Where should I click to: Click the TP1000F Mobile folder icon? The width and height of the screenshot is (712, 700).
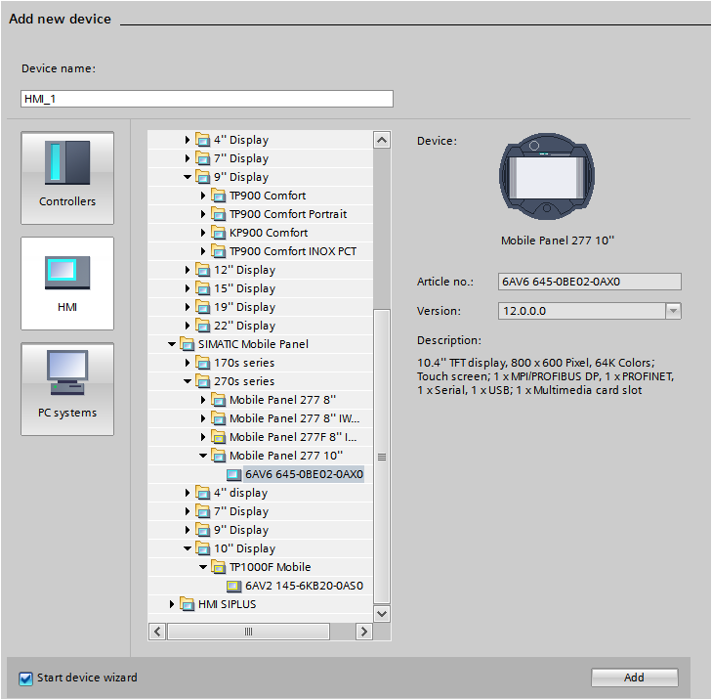click(x=219, y=567)
